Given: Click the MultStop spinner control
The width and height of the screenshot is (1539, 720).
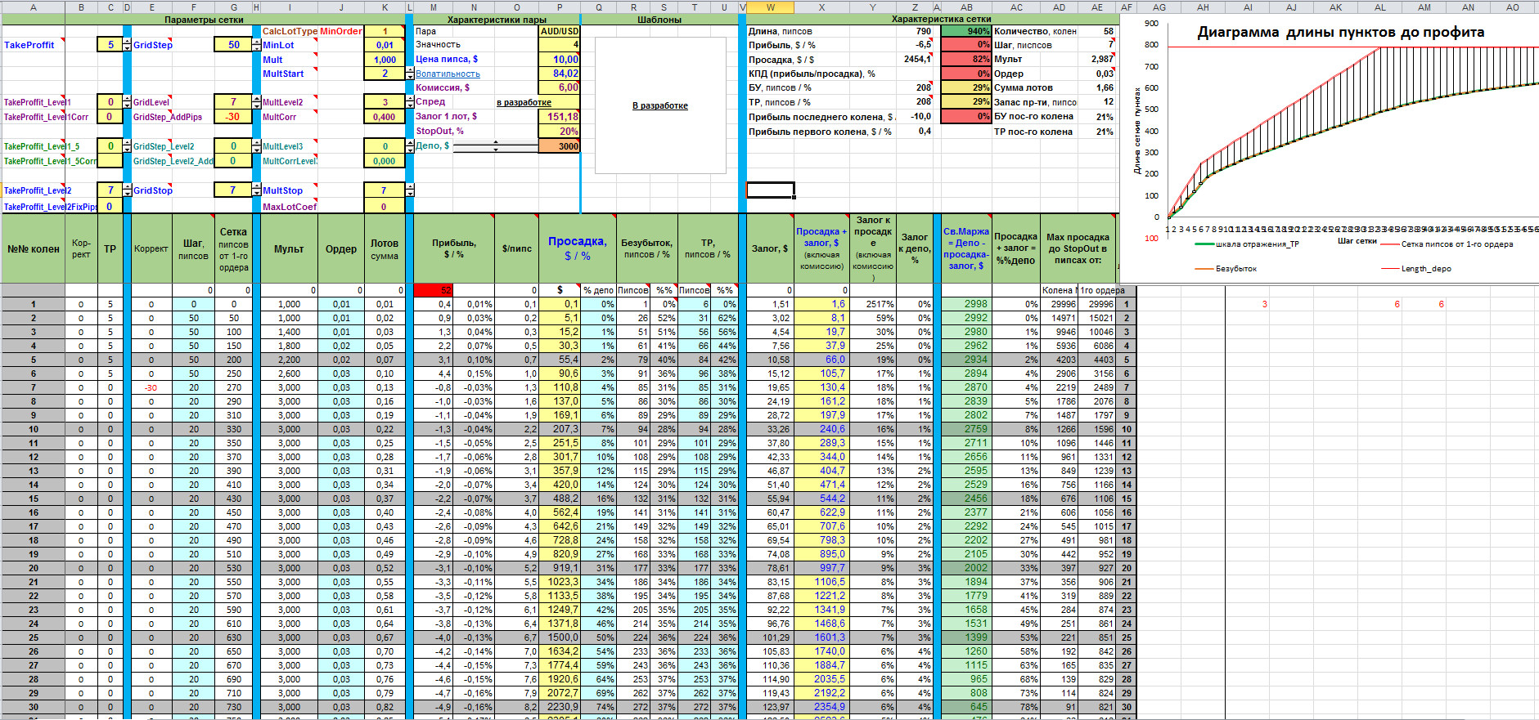Looking at the screenshot, I should [x=410, y=190].
